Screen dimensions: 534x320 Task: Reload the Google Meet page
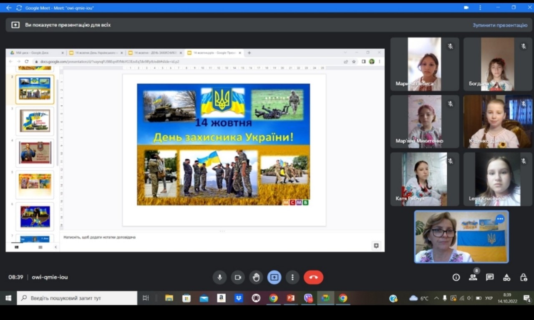19,8
